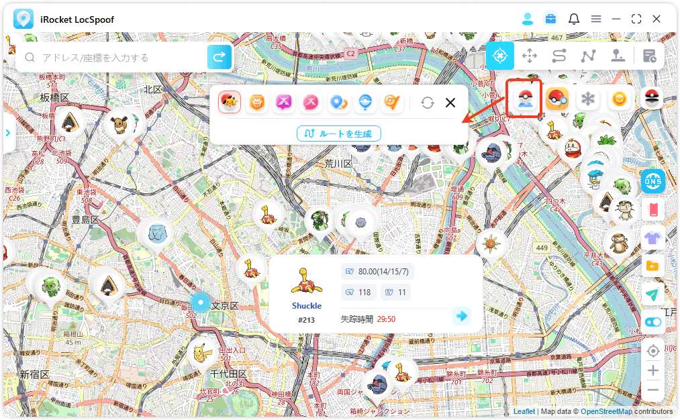The height and width of the screenshot is (420, 680).
Task: Choose the two-spot route mode icon
Action: pyautogui.click(x=559, y=56)
